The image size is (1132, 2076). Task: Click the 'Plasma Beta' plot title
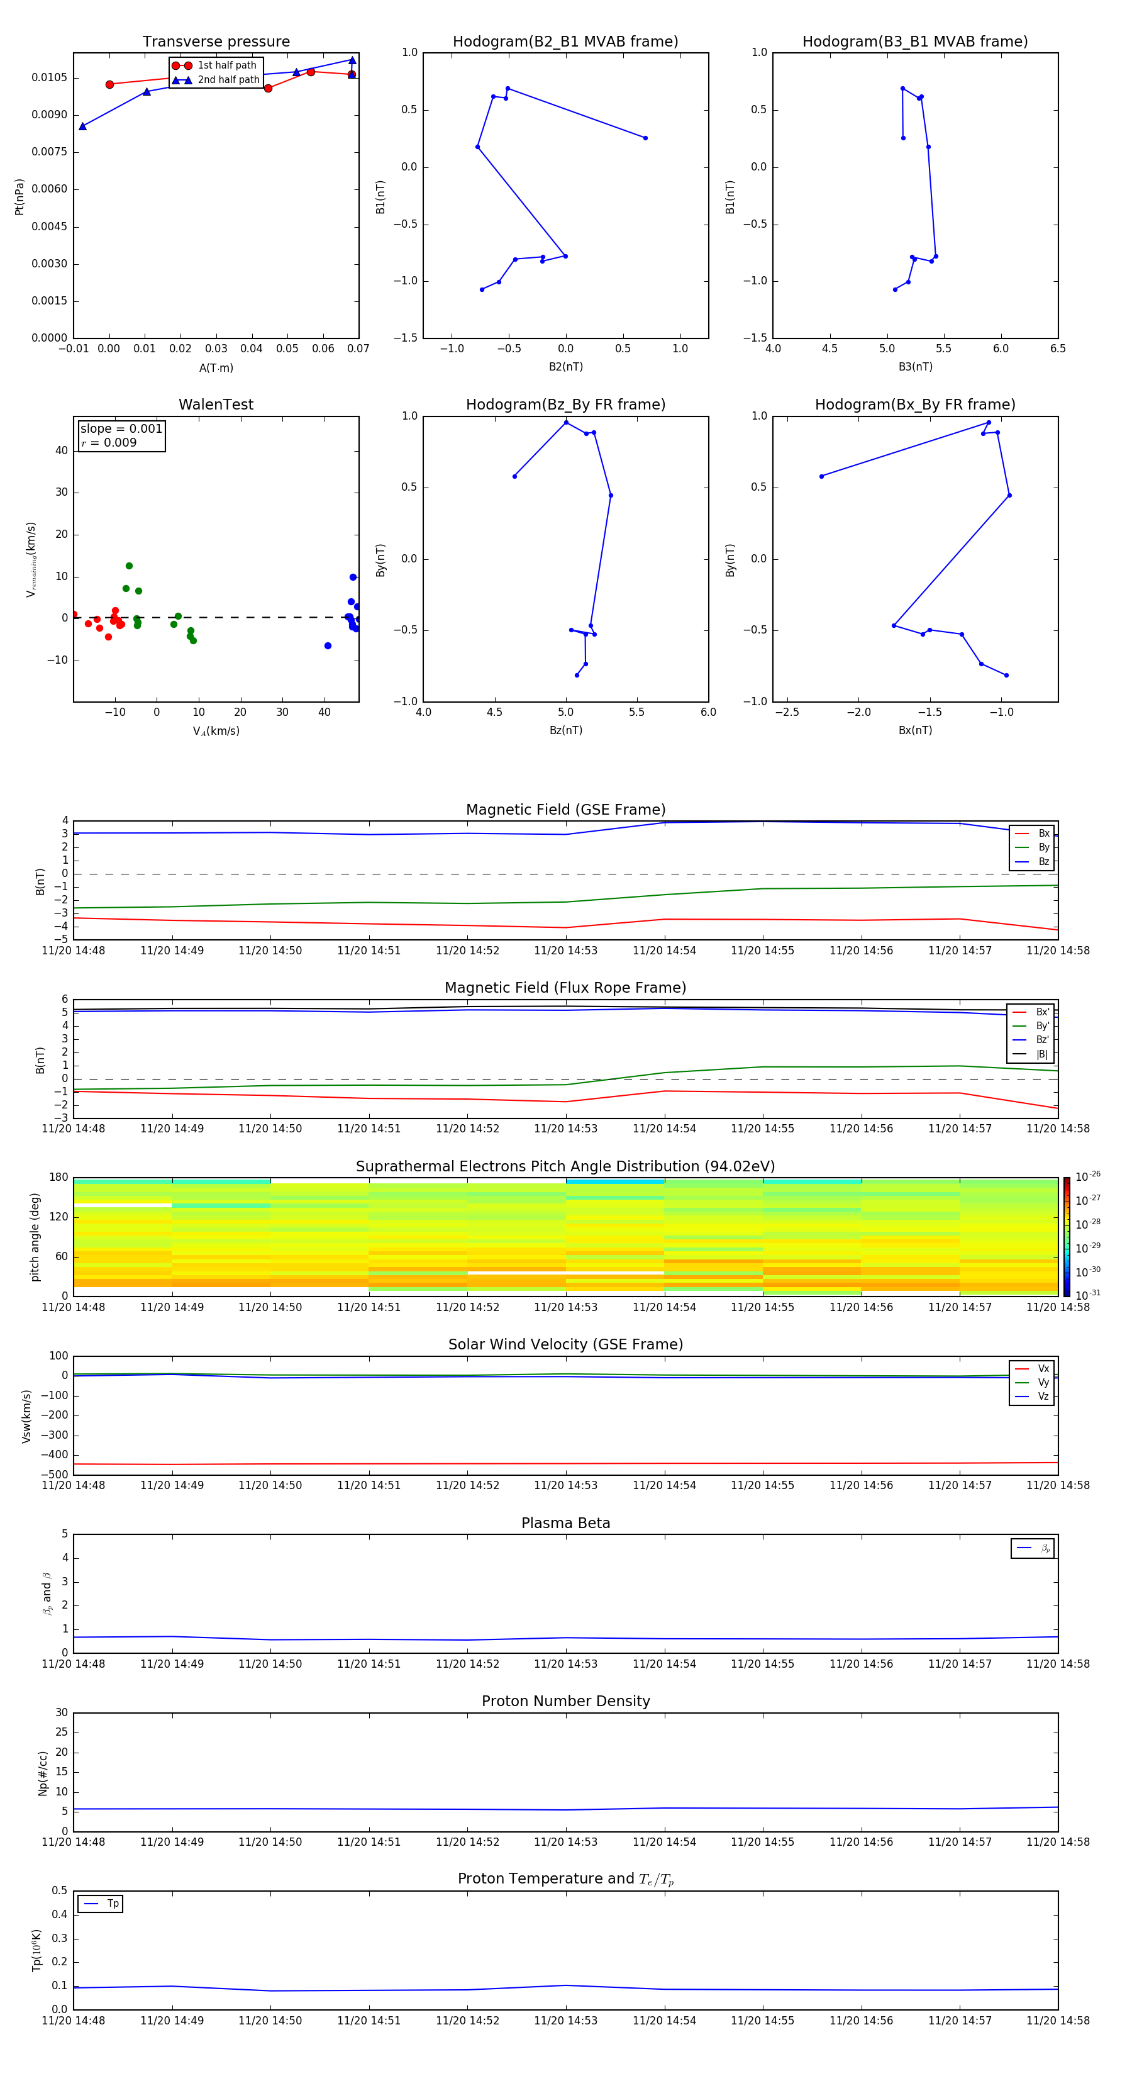coord(565,1524)
